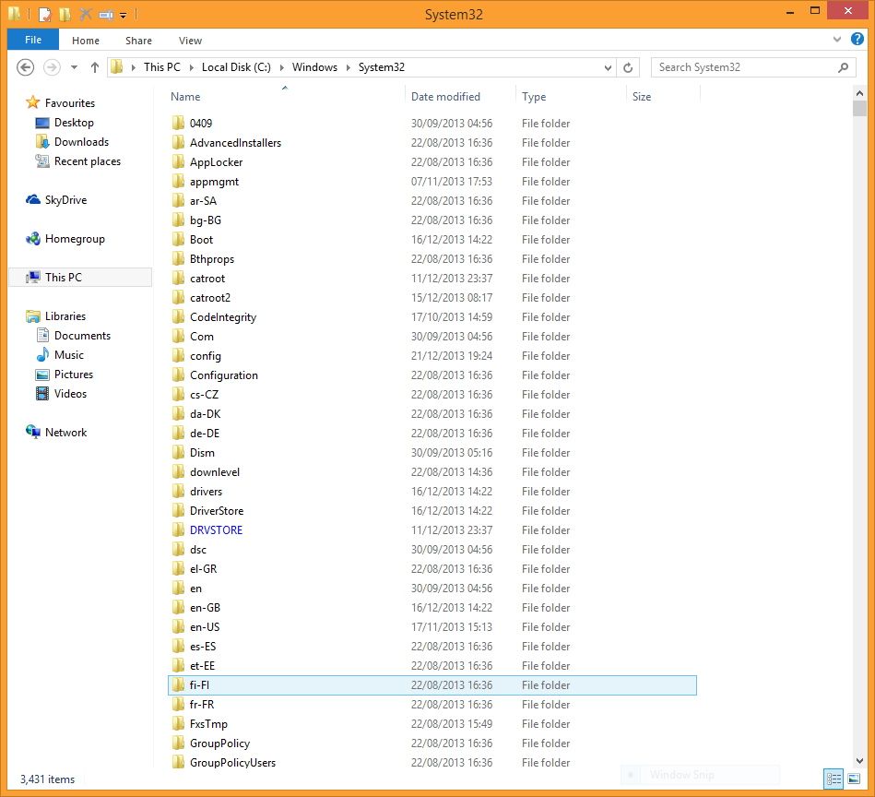The height and width of the screenshot is (797, 875).
Task: Click the search magnifier icon
Action: [844, 67]
